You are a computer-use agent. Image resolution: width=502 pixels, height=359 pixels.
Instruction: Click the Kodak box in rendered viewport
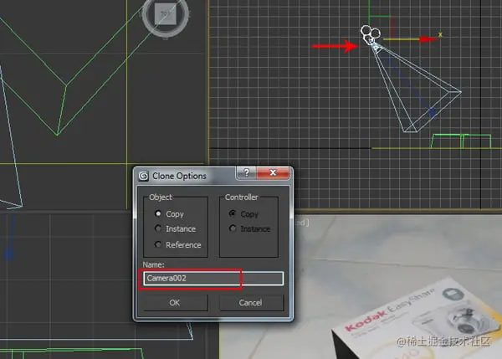[416, 321]
